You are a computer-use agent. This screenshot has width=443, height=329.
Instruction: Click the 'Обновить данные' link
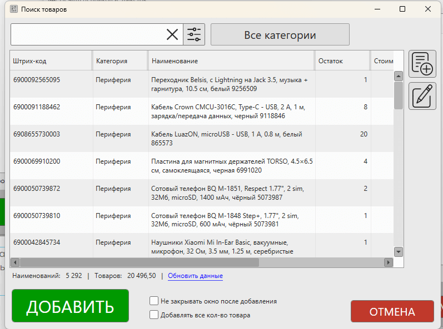[195, 276]
